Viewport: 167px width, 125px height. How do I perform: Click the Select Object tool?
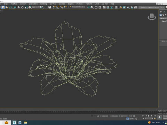pyautogui.click(x=3, y=7)
